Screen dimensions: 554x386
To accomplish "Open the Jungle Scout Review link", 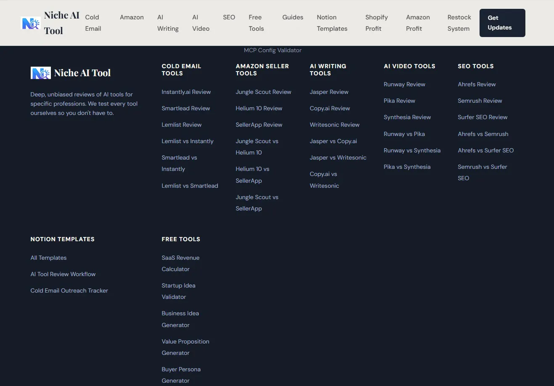I will point(263,92).
